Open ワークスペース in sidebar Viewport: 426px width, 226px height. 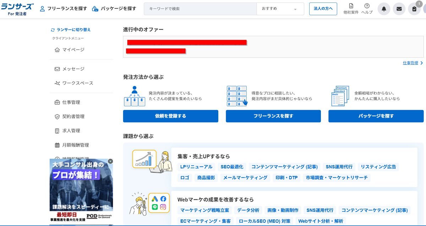[78, 83]
